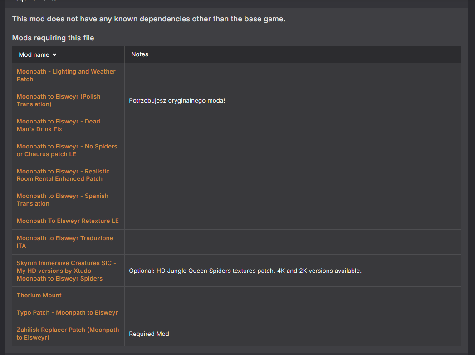Open Skyrim Immersive Creatures SIC Spiders link

[66, 271]
